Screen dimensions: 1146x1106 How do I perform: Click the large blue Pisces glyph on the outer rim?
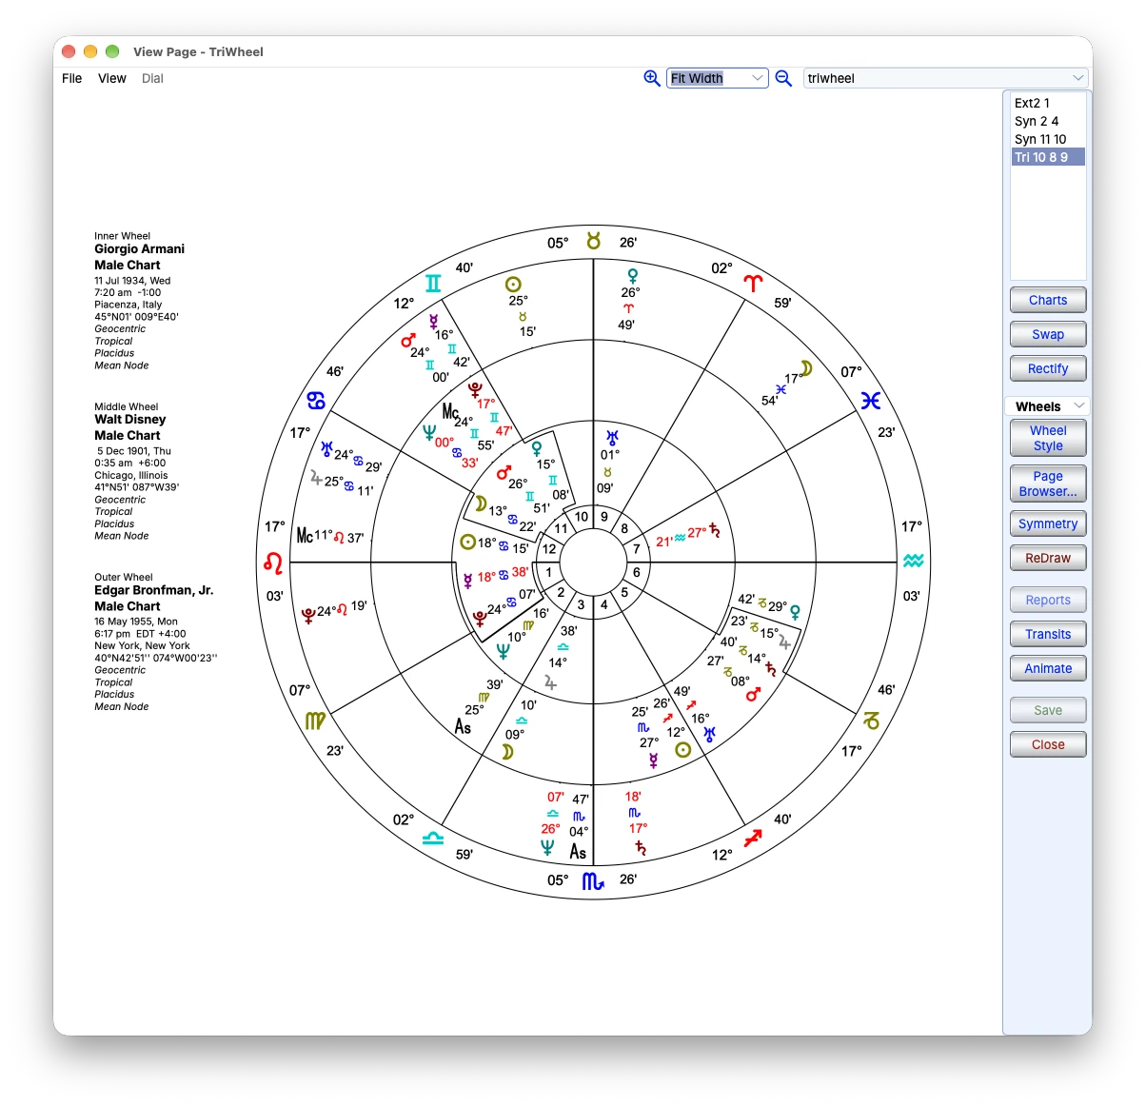point(871,401)
